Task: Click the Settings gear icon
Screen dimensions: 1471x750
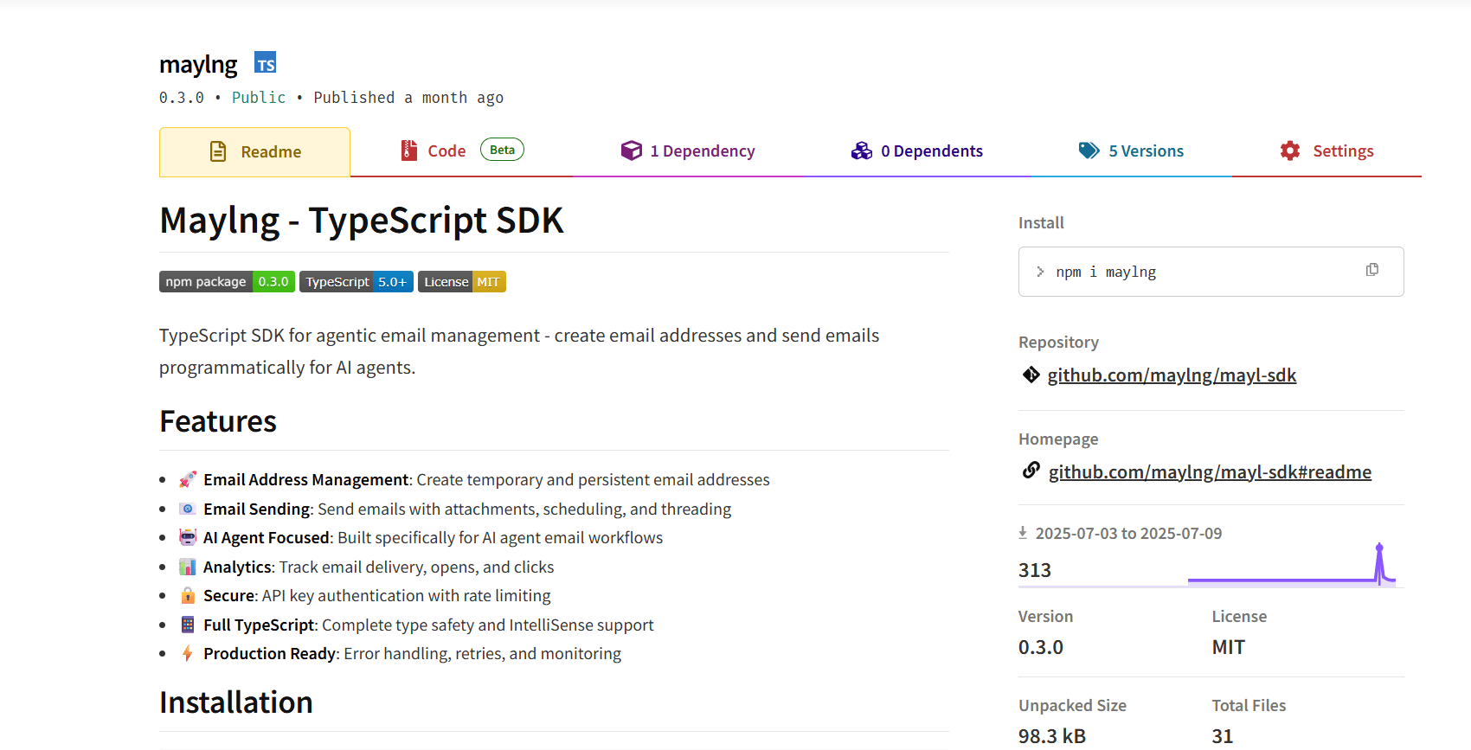Action: 1290,151
